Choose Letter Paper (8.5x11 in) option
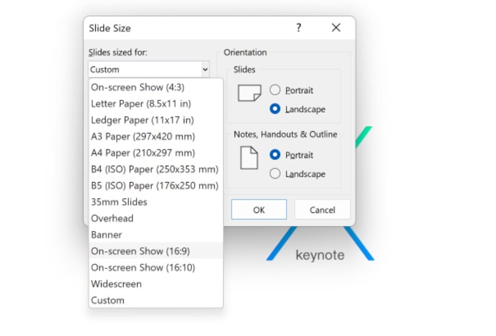The width and height of the screenshot is (496, 336). [x=141, y=104]
